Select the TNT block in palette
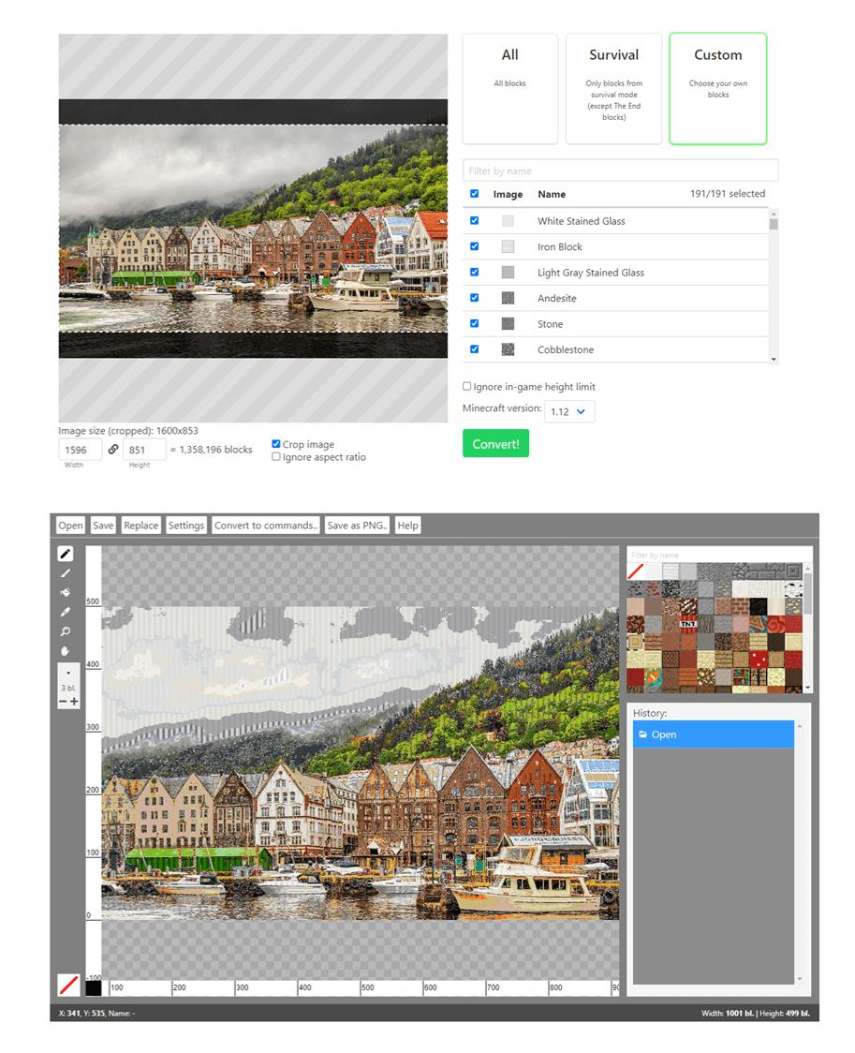The height and width of the screenshot is (1053, 855). 688,624
